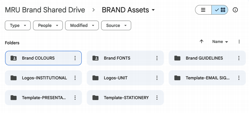Viewport: 249px width, 113px height.
Task: Click the breadcrumb chevron separator
Action: (x=93, y=10)
